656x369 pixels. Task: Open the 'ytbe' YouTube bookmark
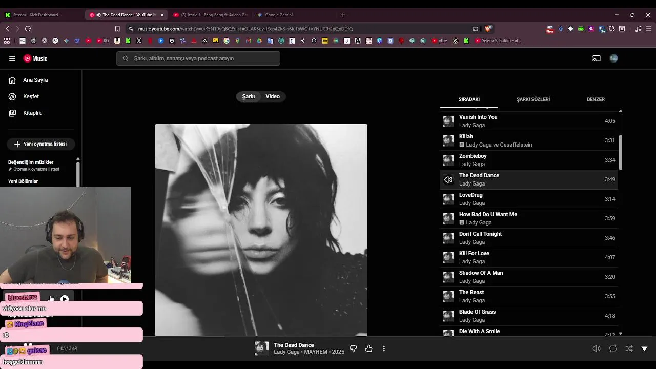(440, 40)
